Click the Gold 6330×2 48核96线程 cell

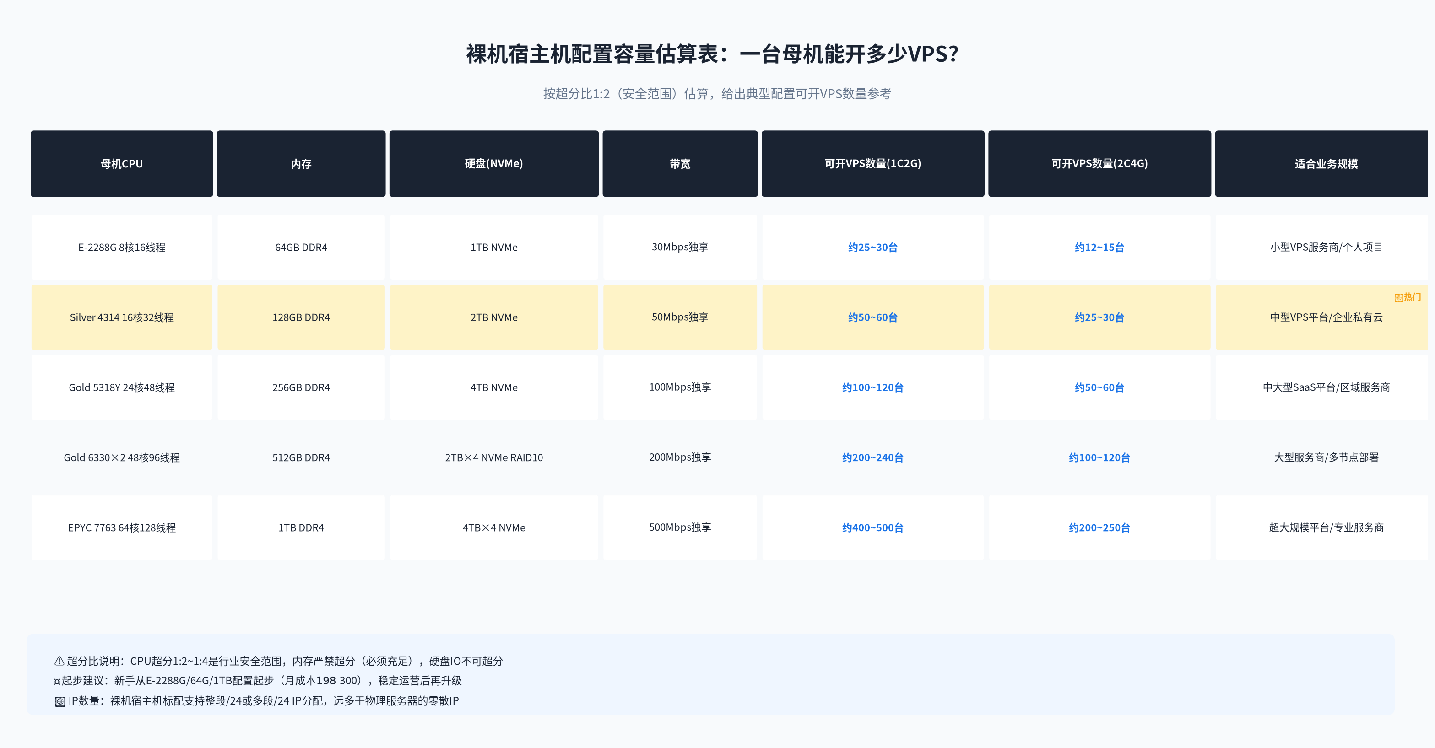[x=121, y=458]
